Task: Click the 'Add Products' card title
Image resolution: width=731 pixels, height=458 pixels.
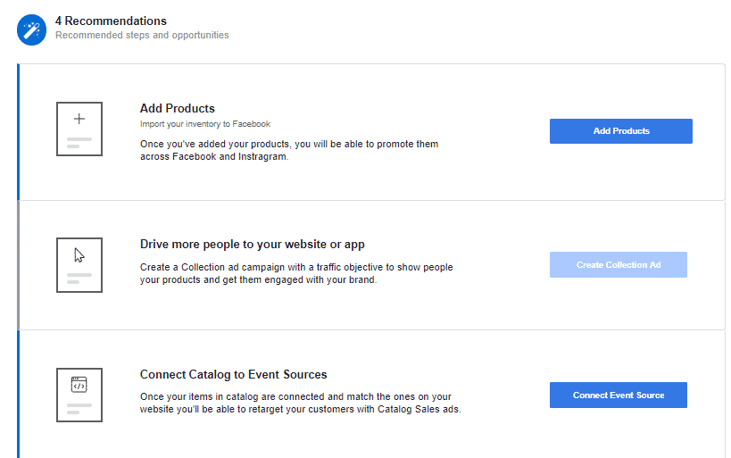Action: 177,109
